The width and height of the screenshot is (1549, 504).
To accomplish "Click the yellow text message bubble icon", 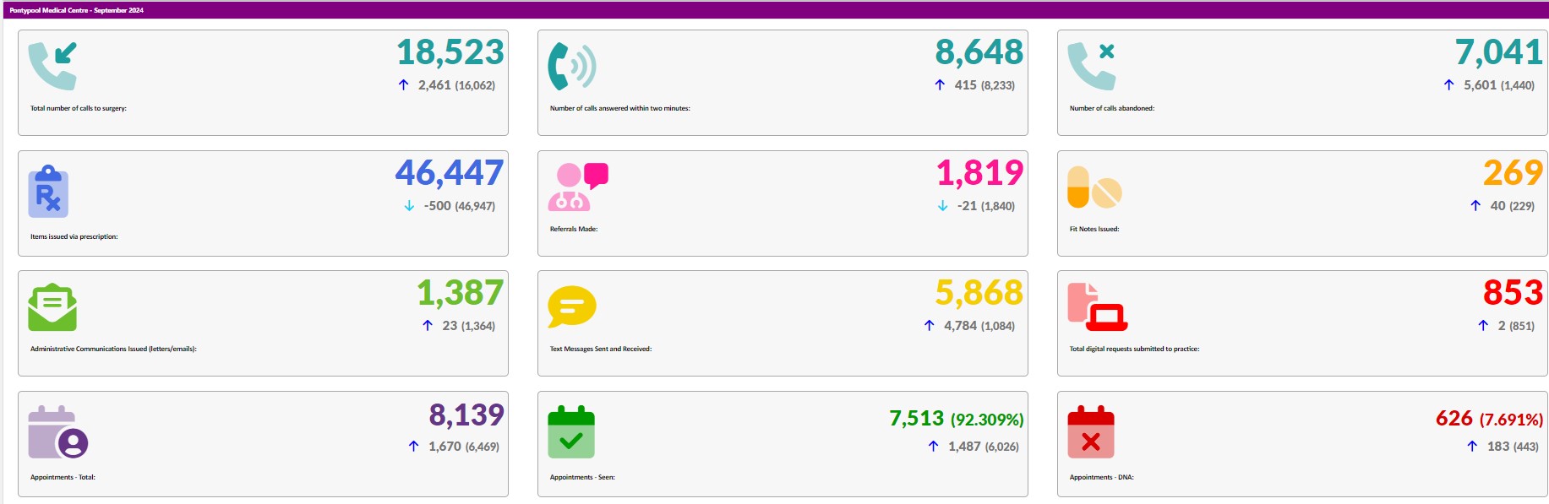I will 572,307.
